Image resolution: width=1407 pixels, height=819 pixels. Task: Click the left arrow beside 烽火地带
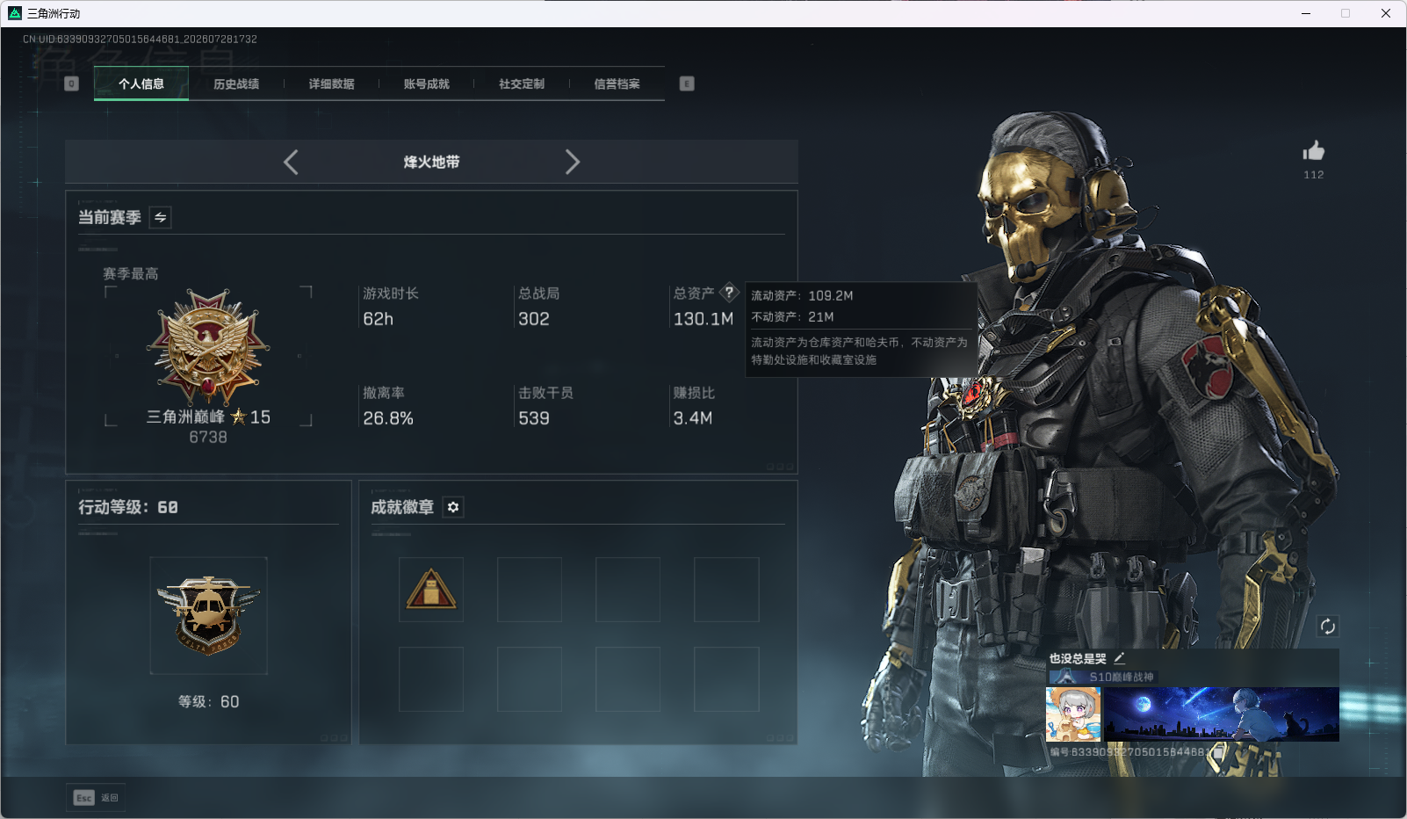291,162
